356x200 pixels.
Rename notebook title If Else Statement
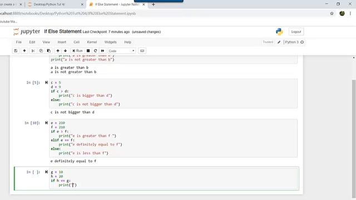click(63, 32)
